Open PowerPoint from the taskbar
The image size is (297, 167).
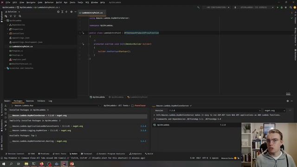coord(72,164)
